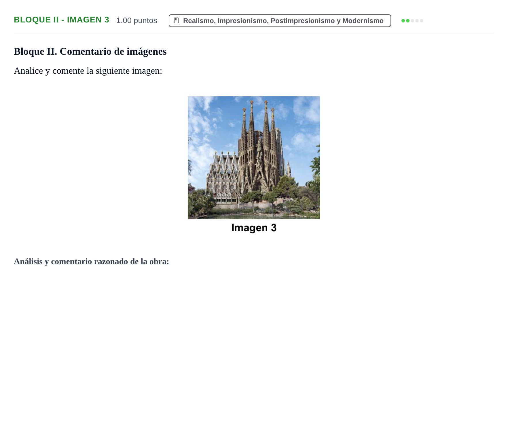
Task: Click the green difficulty dots indicator
Action: tap(412, 21)
